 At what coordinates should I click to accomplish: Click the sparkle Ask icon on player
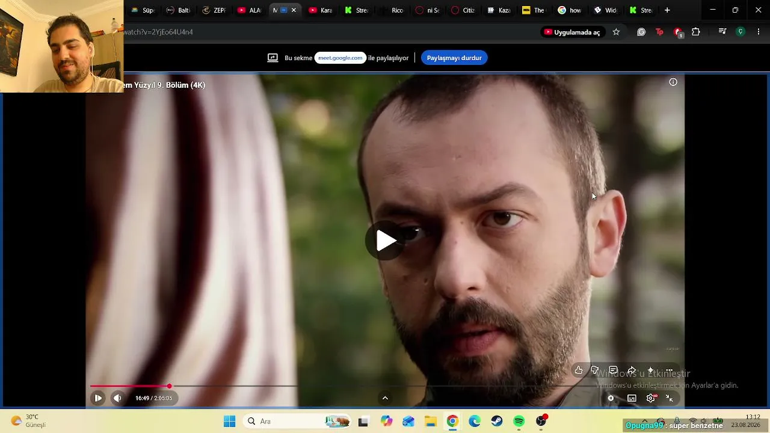click(650, 370)
